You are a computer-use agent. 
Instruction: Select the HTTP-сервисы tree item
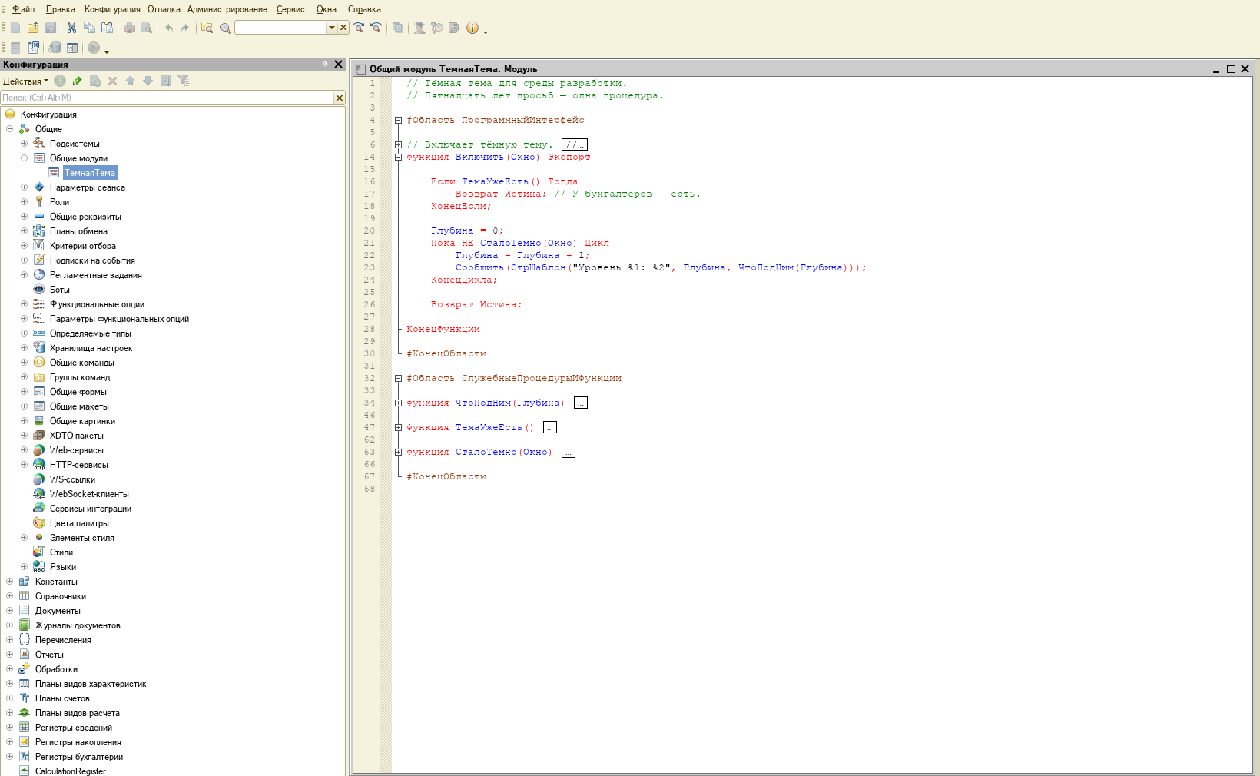pos(79,465)
